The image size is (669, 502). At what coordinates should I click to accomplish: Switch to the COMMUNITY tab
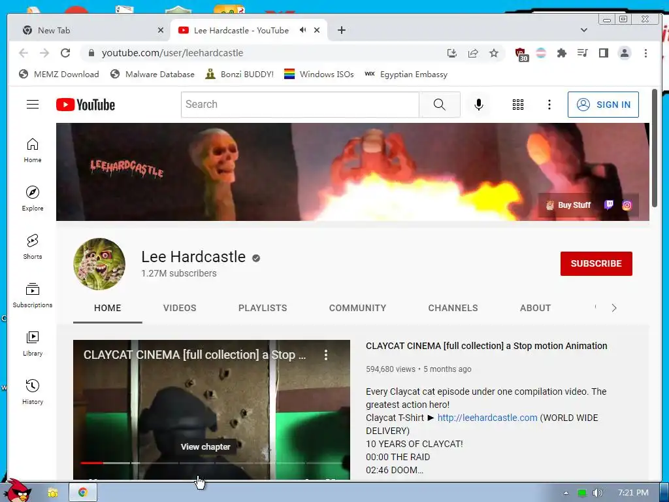pyautogui.click(x=357, y=308)
